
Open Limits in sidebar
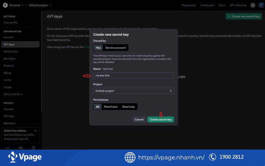click(x=7, y=80)
